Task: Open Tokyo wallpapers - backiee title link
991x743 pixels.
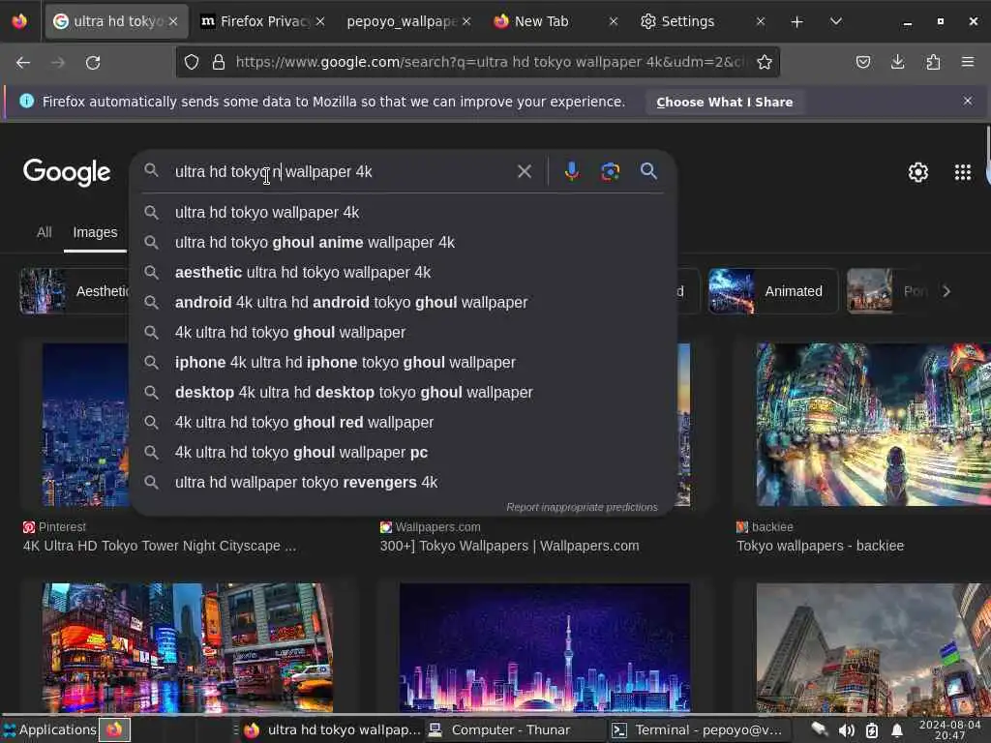Action: coord(821,546)
